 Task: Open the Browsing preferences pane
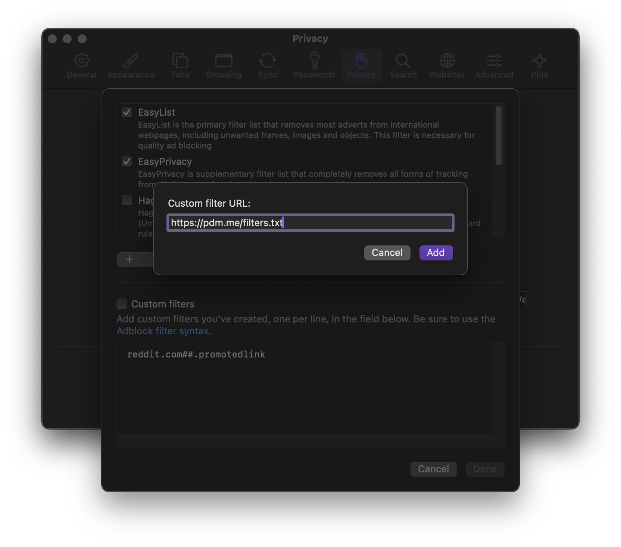(x=224, y=66)
